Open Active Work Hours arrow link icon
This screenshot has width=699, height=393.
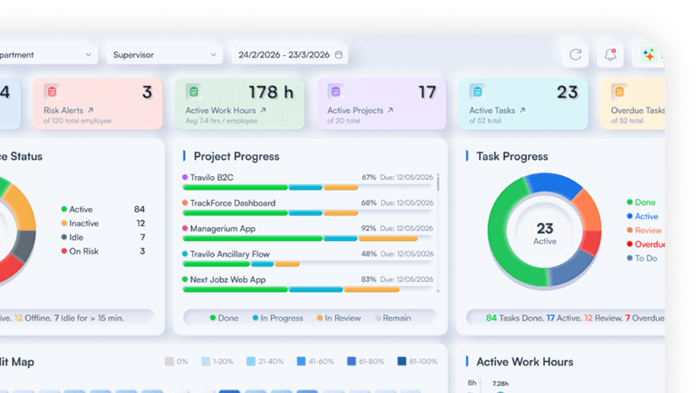pos(263,110)
